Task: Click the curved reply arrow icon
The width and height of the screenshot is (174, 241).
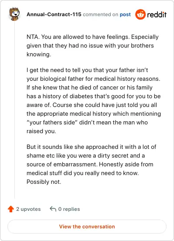Action: (53, 209)
